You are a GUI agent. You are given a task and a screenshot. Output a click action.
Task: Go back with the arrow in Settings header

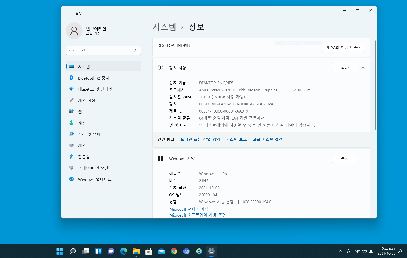point(68,13)
